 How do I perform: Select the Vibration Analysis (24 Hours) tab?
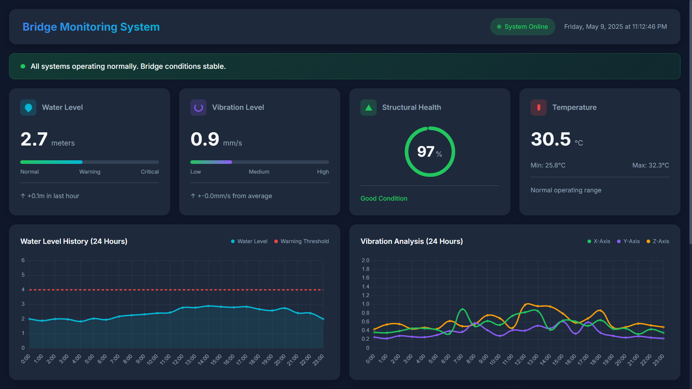[x=412, y=241]
